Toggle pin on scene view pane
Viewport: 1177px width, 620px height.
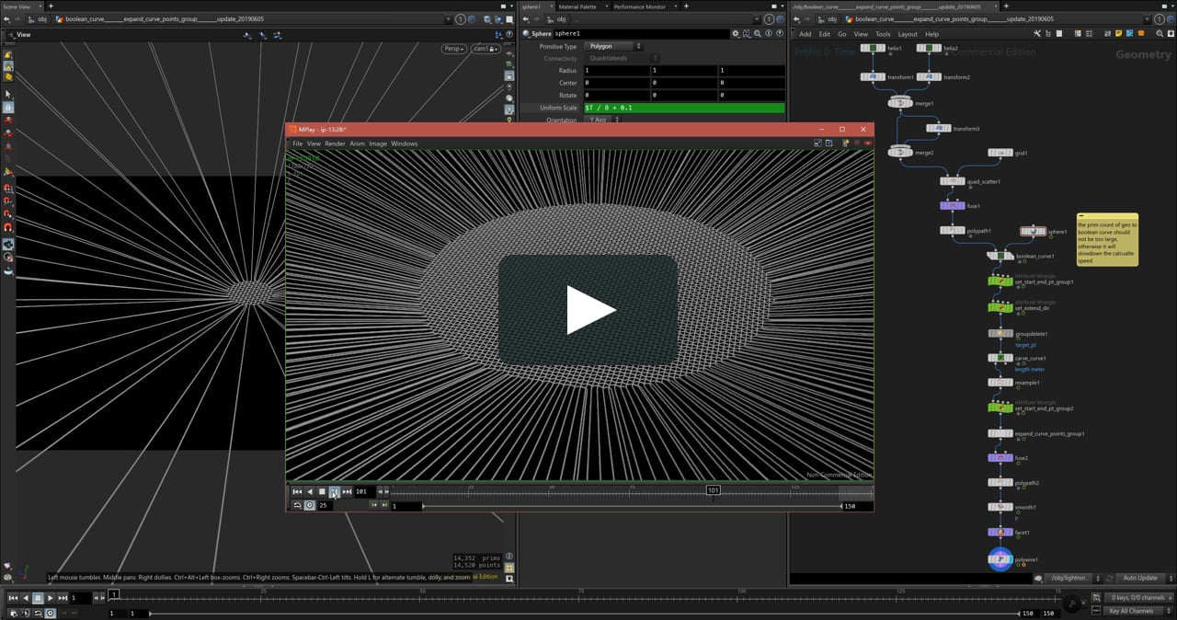[461, 18]
